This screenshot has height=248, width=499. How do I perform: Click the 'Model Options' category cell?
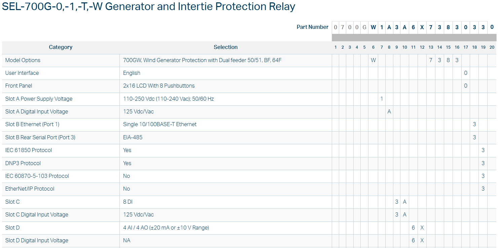pos(61,60)
